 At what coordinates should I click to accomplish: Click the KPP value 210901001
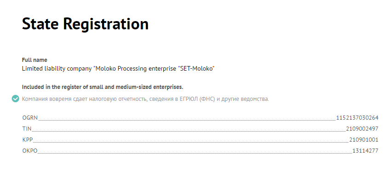coord(364,139)
